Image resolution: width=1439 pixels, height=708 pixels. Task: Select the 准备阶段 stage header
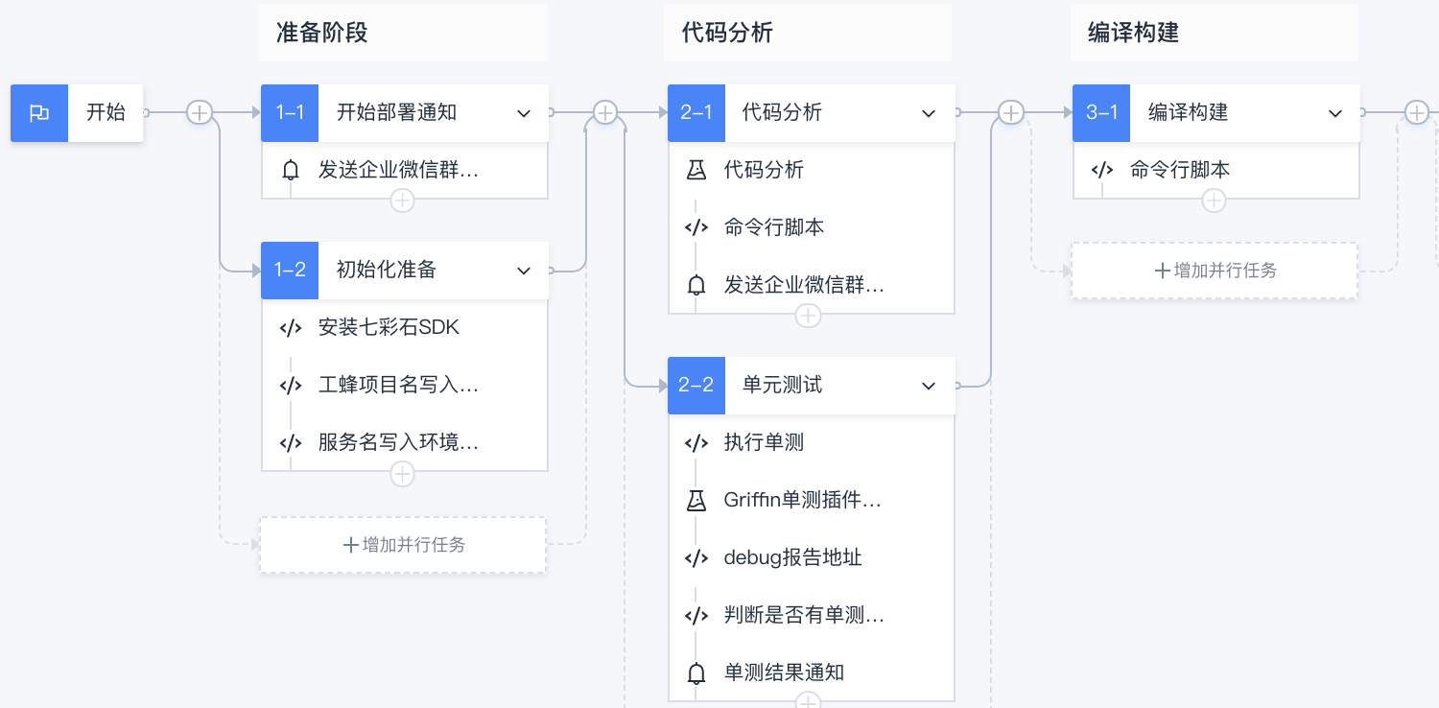coord(403,33)
